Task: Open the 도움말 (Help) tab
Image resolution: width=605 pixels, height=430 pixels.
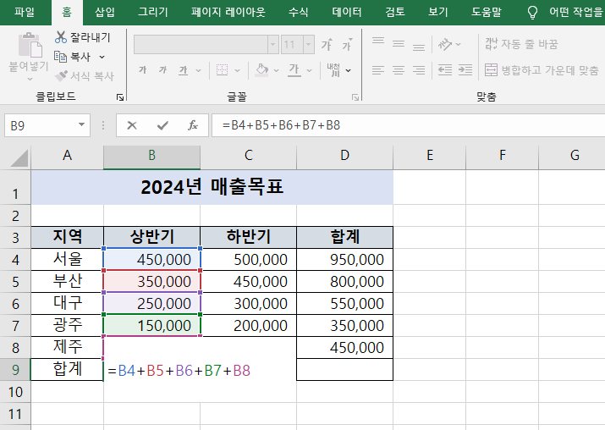Action: (x=487, y=12)
